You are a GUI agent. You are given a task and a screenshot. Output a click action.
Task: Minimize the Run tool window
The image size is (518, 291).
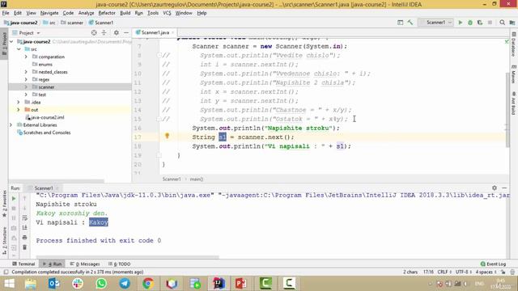504,188
